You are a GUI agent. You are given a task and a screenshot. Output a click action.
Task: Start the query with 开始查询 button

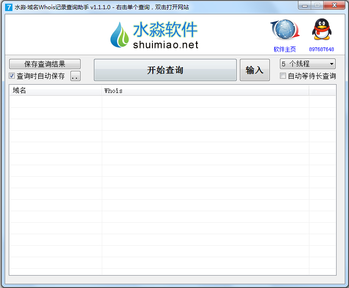165,70
